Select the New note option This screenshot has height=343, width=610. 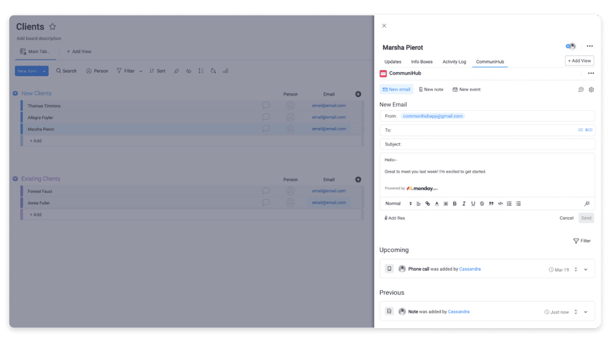431,89
